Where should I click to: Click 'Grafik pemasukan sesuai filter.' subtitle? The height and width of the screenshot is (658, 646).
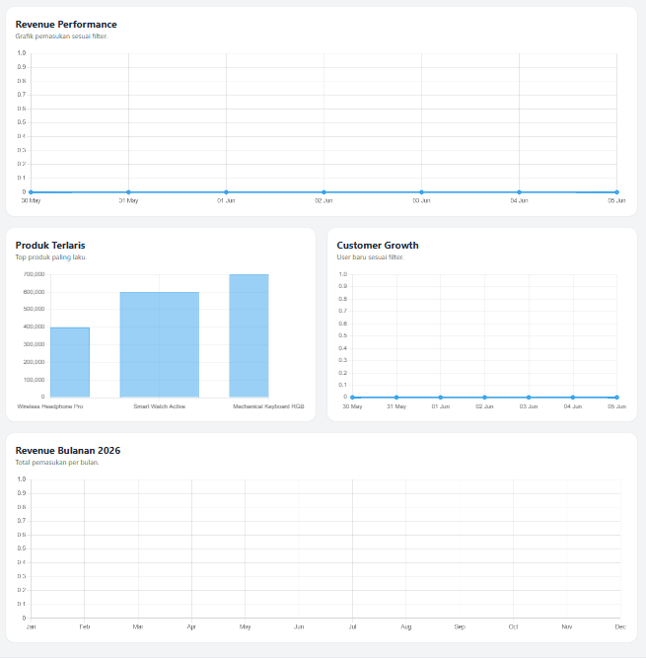click(x=62, y=37)
